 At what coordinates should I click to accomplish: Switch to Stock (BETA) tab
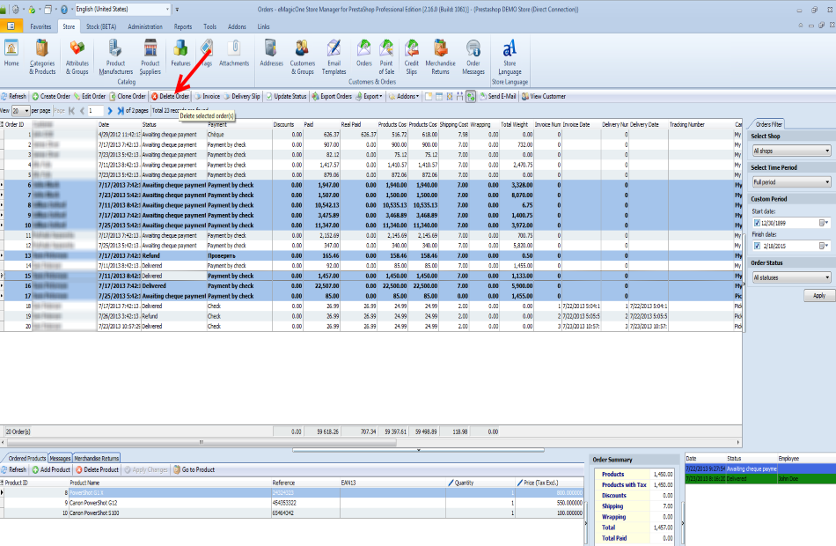coord(101,26)
